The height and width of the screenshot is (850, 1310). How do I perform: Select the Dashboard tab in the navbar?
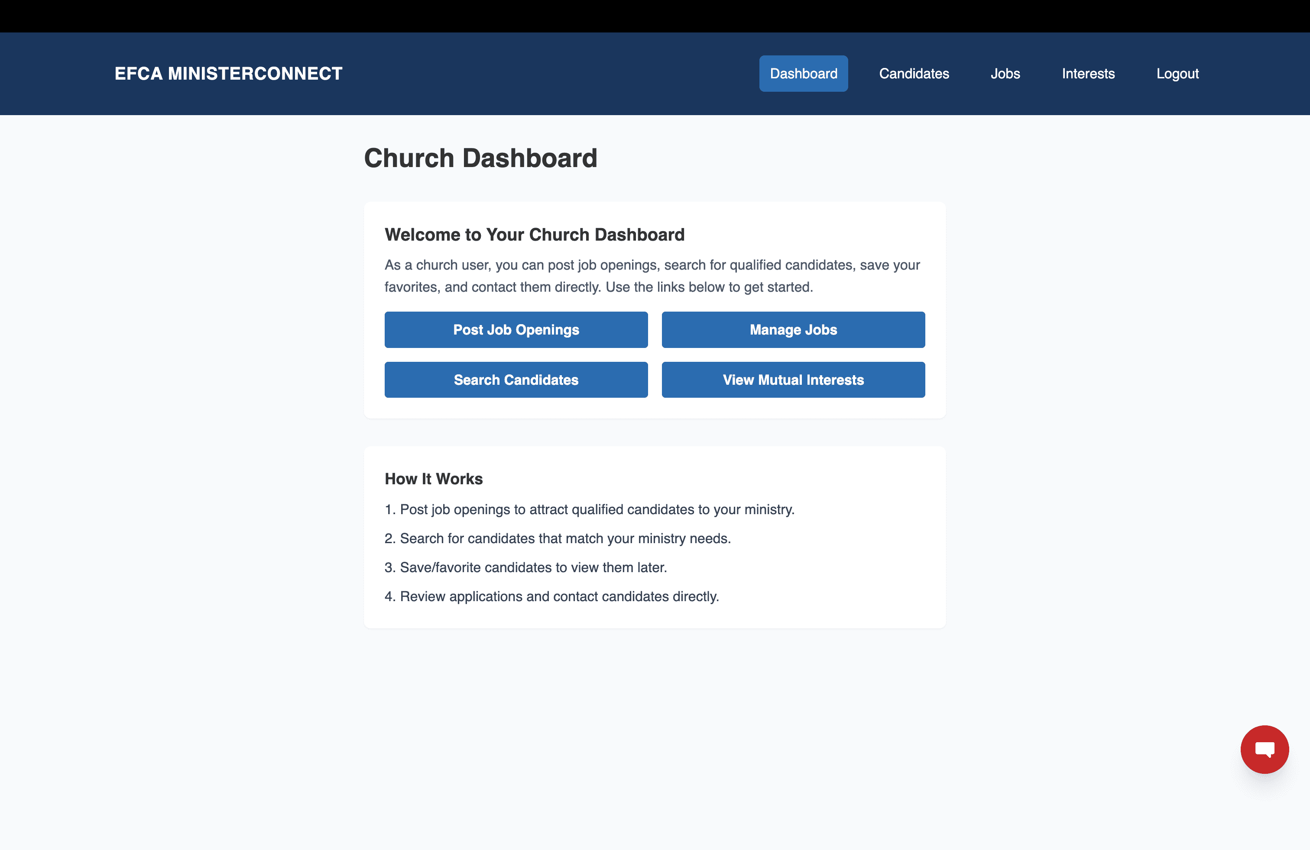coord(803,73)
